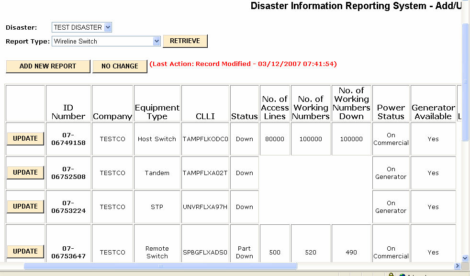
Task: Click the Generator Available column header
Action: [433, 103]
